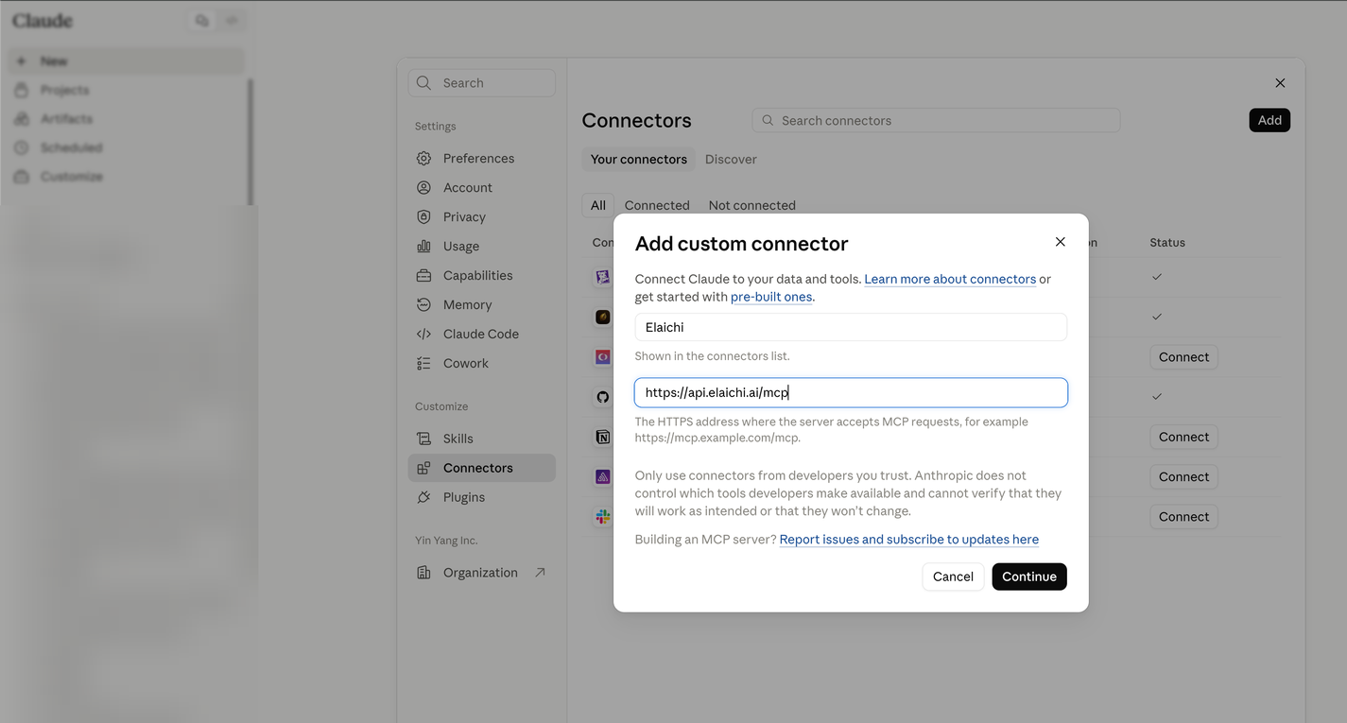Click Connect beside the purple triangle connector
The image size is (1347, 723).
(1183, 477)
